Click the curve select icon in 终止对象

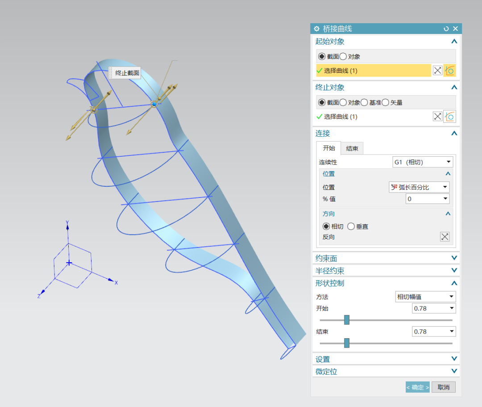click(x=449, y=117)
